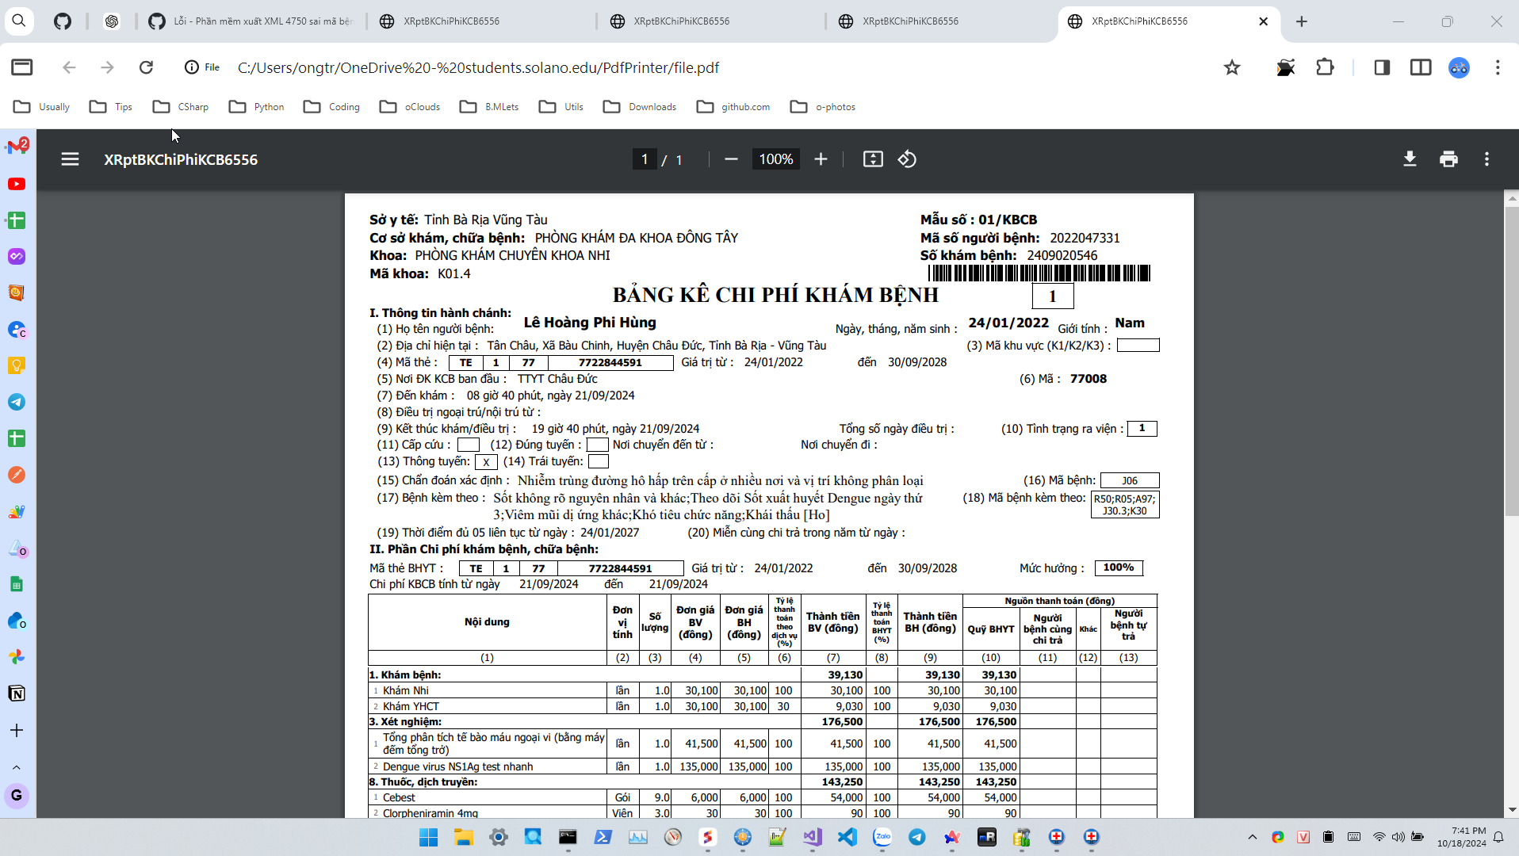
Task: Open Google Sheets sidebar app
Action: click(17, 584)
